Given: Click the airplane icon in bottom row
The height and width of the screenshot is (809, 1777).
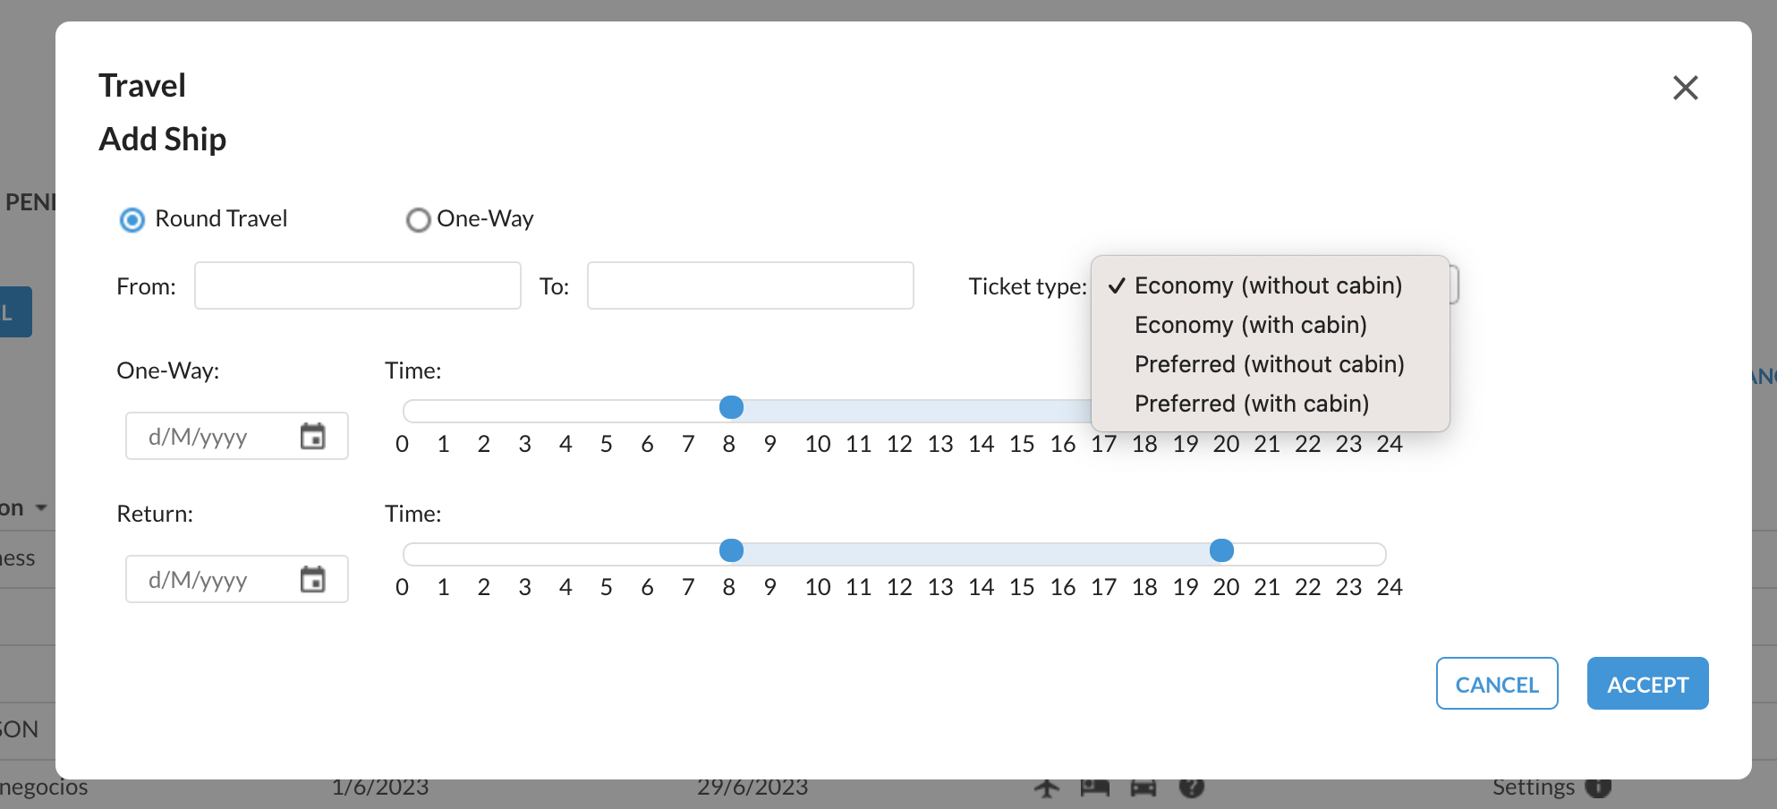Looking at the screenshot, I should point(1047,788).
